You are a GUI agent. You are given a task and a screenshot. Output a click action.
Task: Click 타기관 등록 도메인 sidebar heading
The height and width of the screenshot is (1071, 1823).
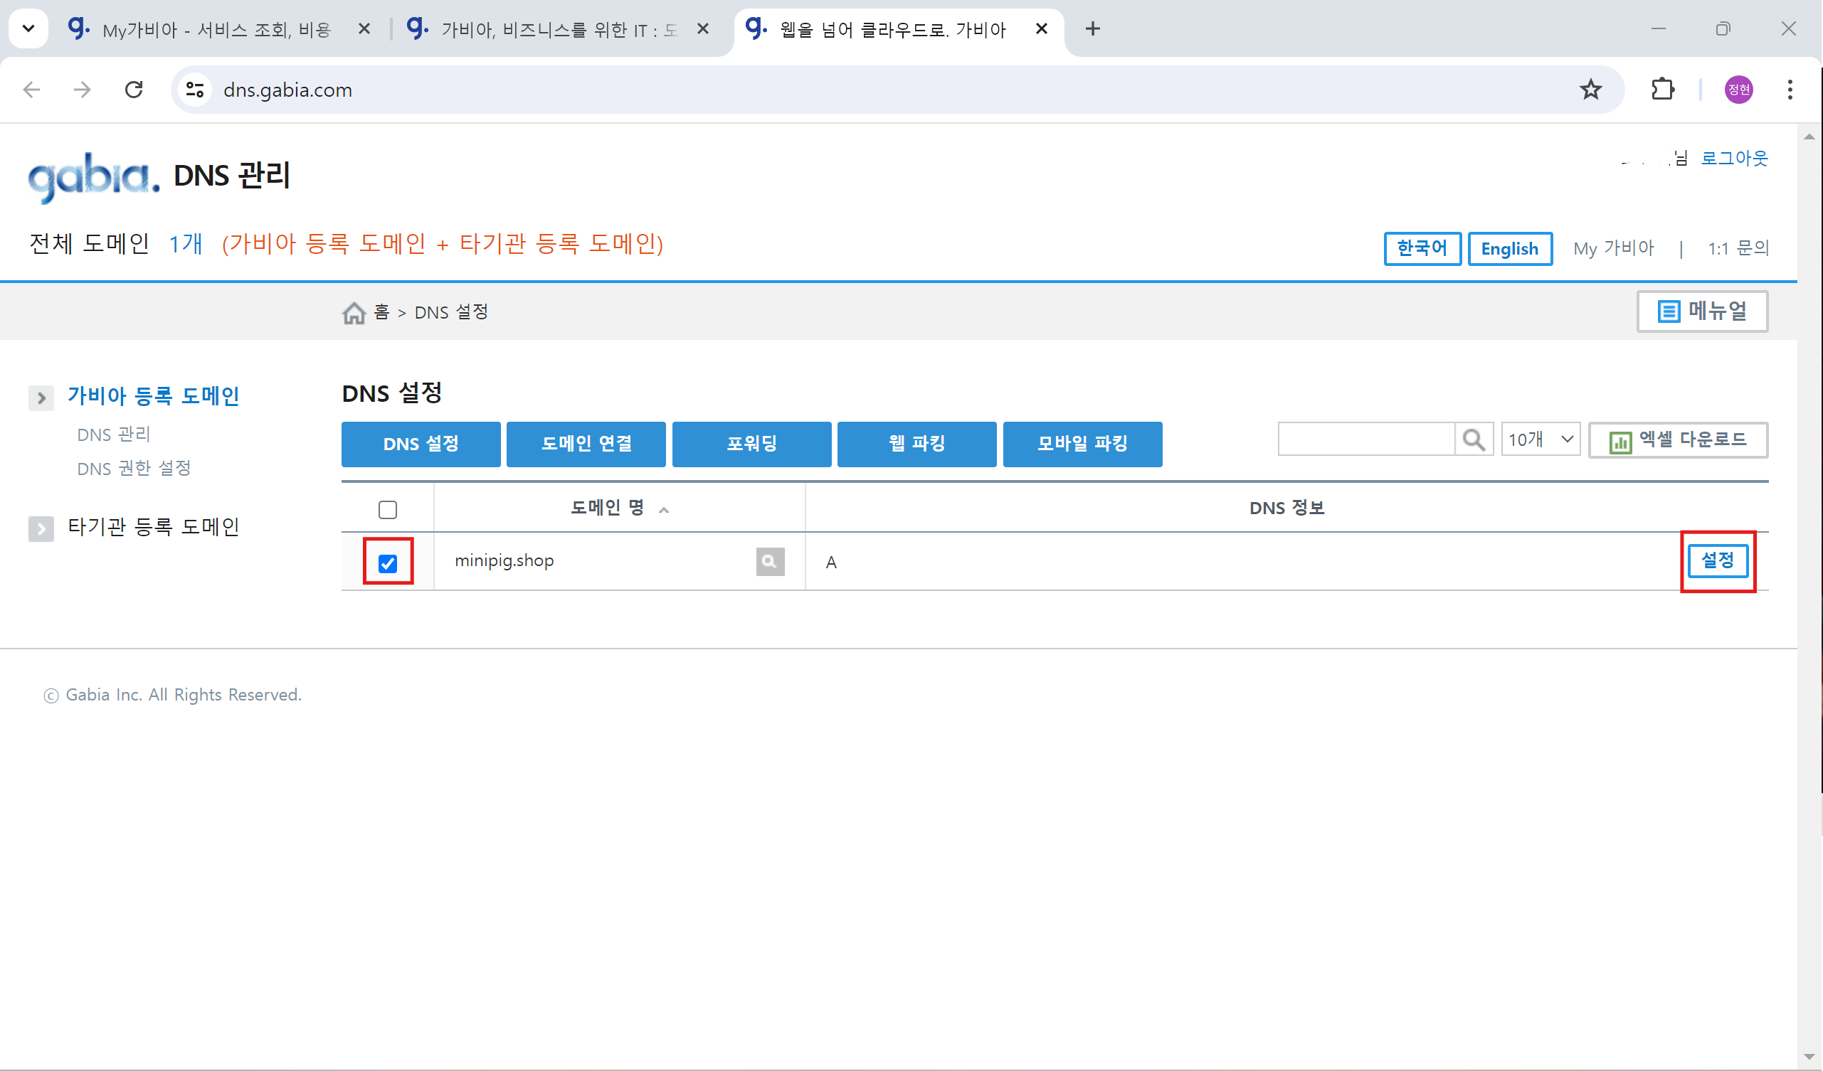(154, 527)
